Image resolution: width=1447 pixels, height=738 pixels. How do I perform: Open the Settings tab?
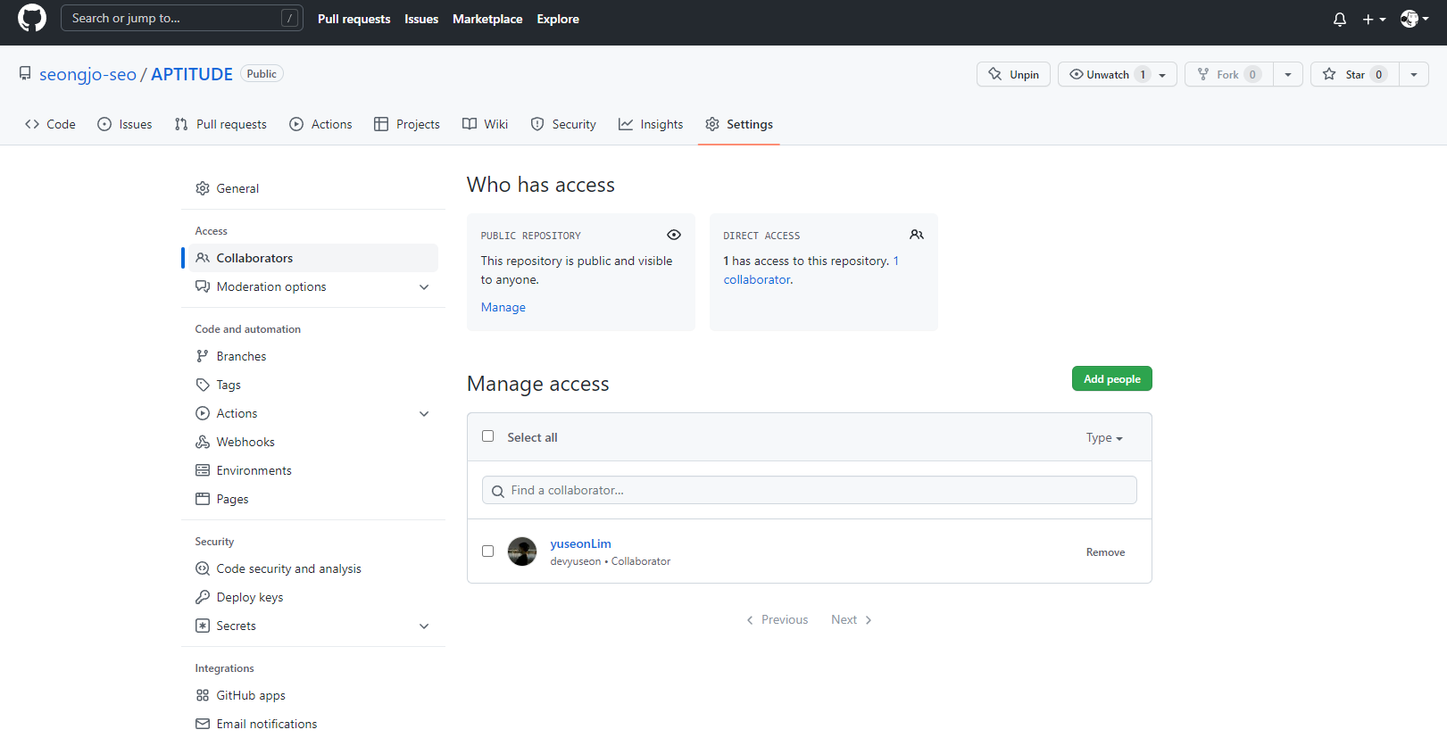coord(739,124)
